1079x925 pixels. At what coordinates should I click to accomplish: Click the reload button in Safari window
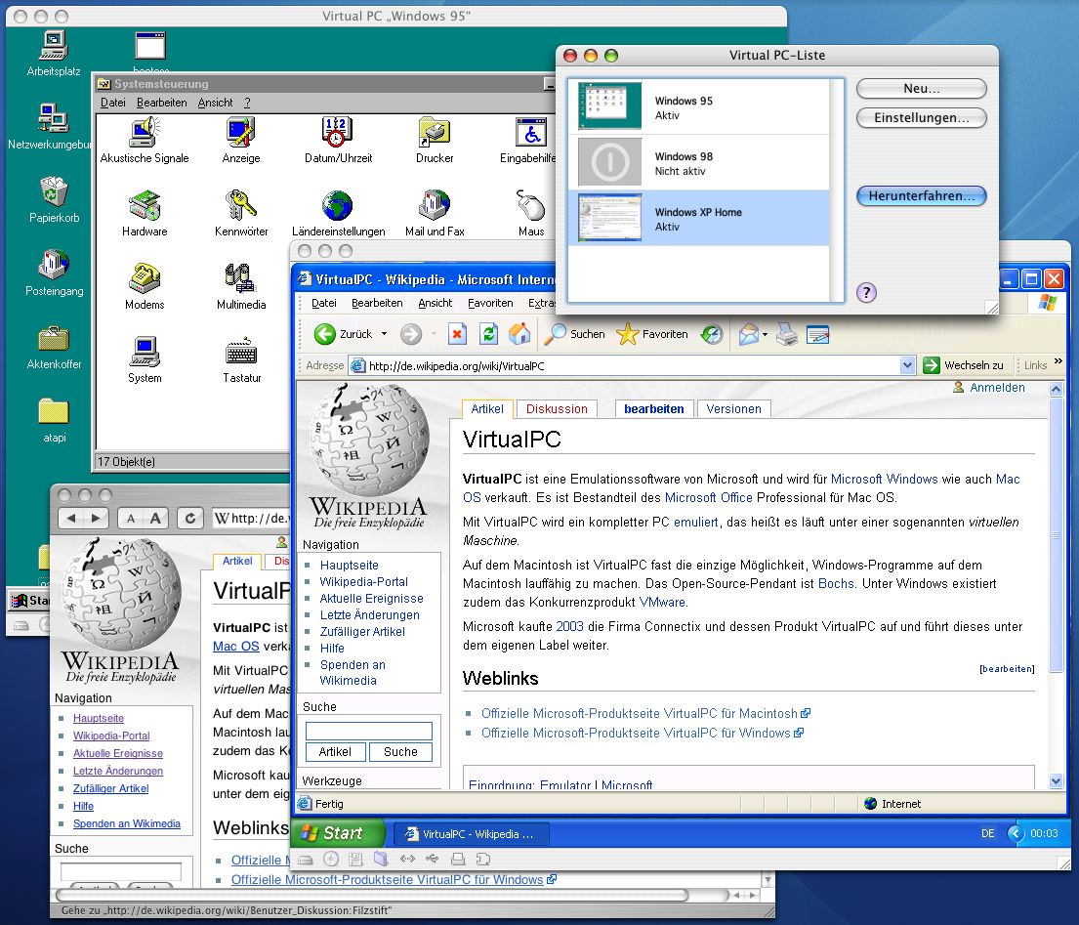[x=190, y=519]
